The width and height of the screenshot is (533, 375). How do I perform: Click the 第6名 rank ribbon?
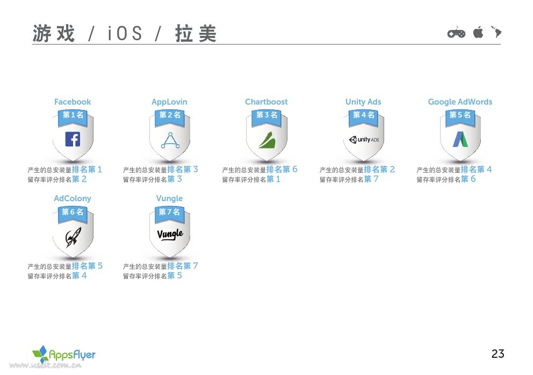click(73, 215)
